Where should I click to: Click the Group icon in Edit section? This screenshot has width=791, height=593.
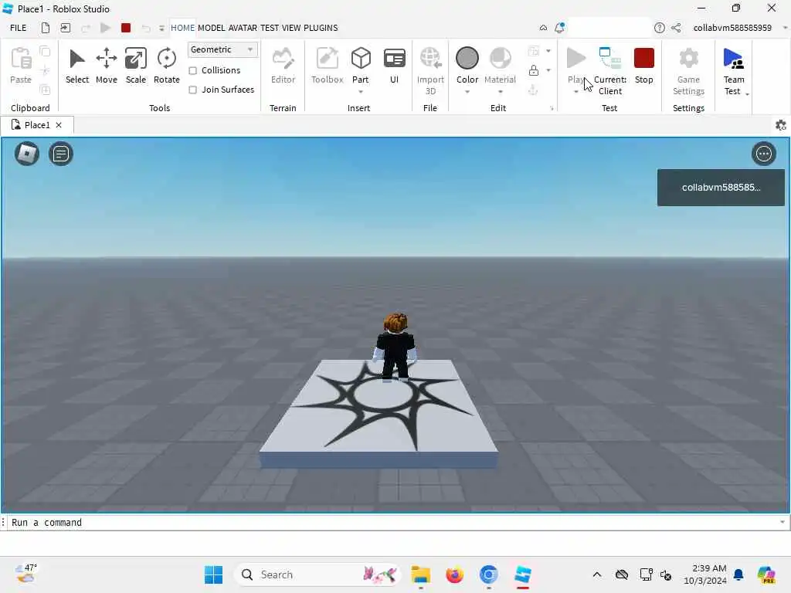point(533,51)
